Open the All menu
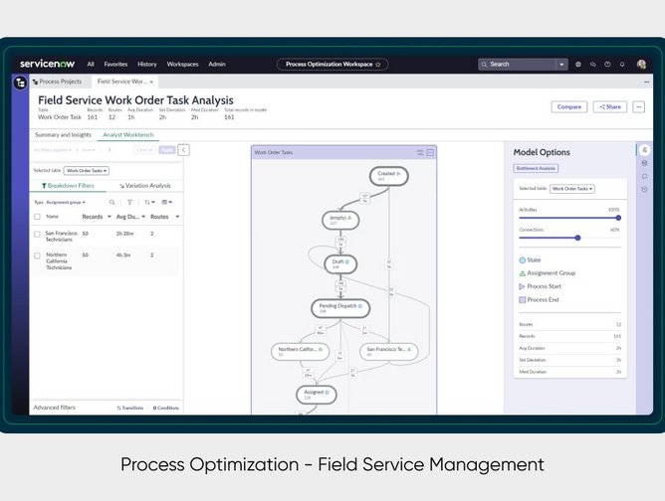Viewport: 665px width, 501px height. click(91, 65)
